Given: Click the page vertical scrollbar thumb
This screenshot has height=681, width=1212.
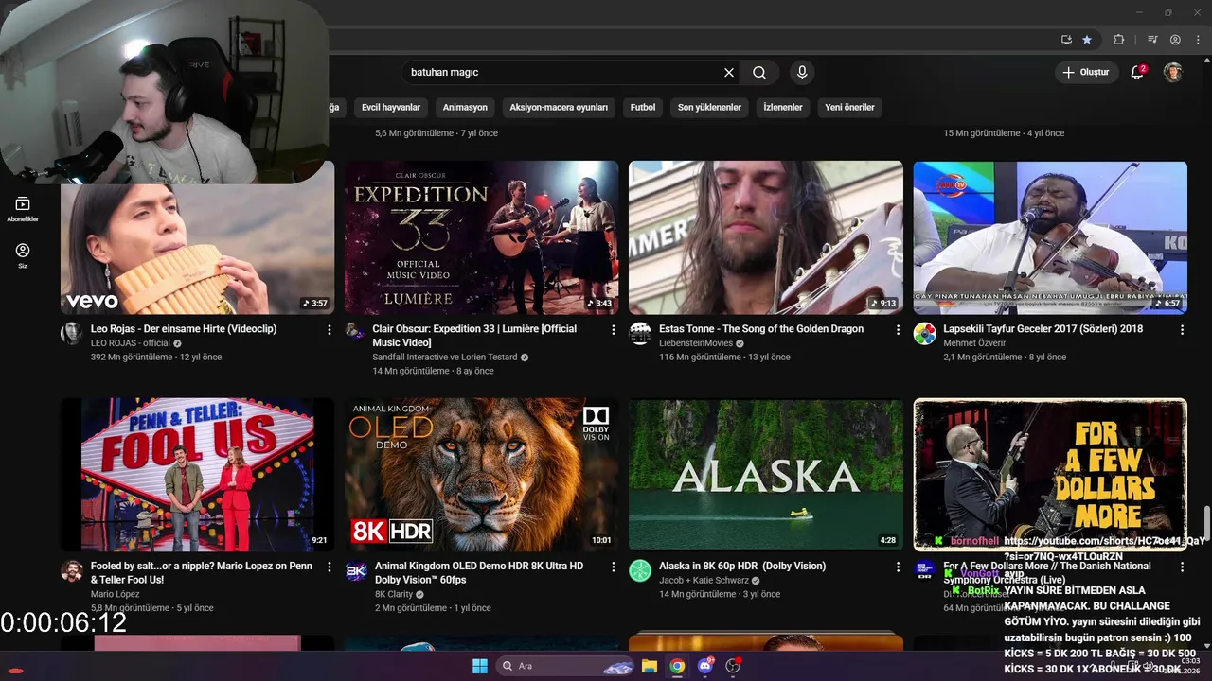Looking at the screenshot, I should point(1207,522).
